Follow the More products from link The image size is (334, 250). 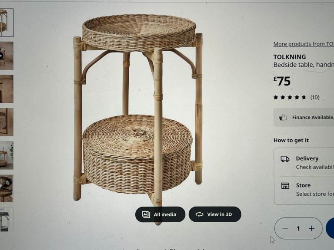tap(303, 44)
